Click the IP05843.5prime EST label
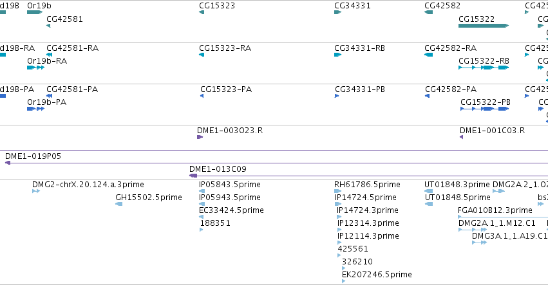Image resolution: width=548 pixels, height=285 pixels. [x=230, y=185]
